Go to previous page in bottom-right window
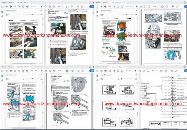This screenshot has height=130, width=187. coord(118,71)
